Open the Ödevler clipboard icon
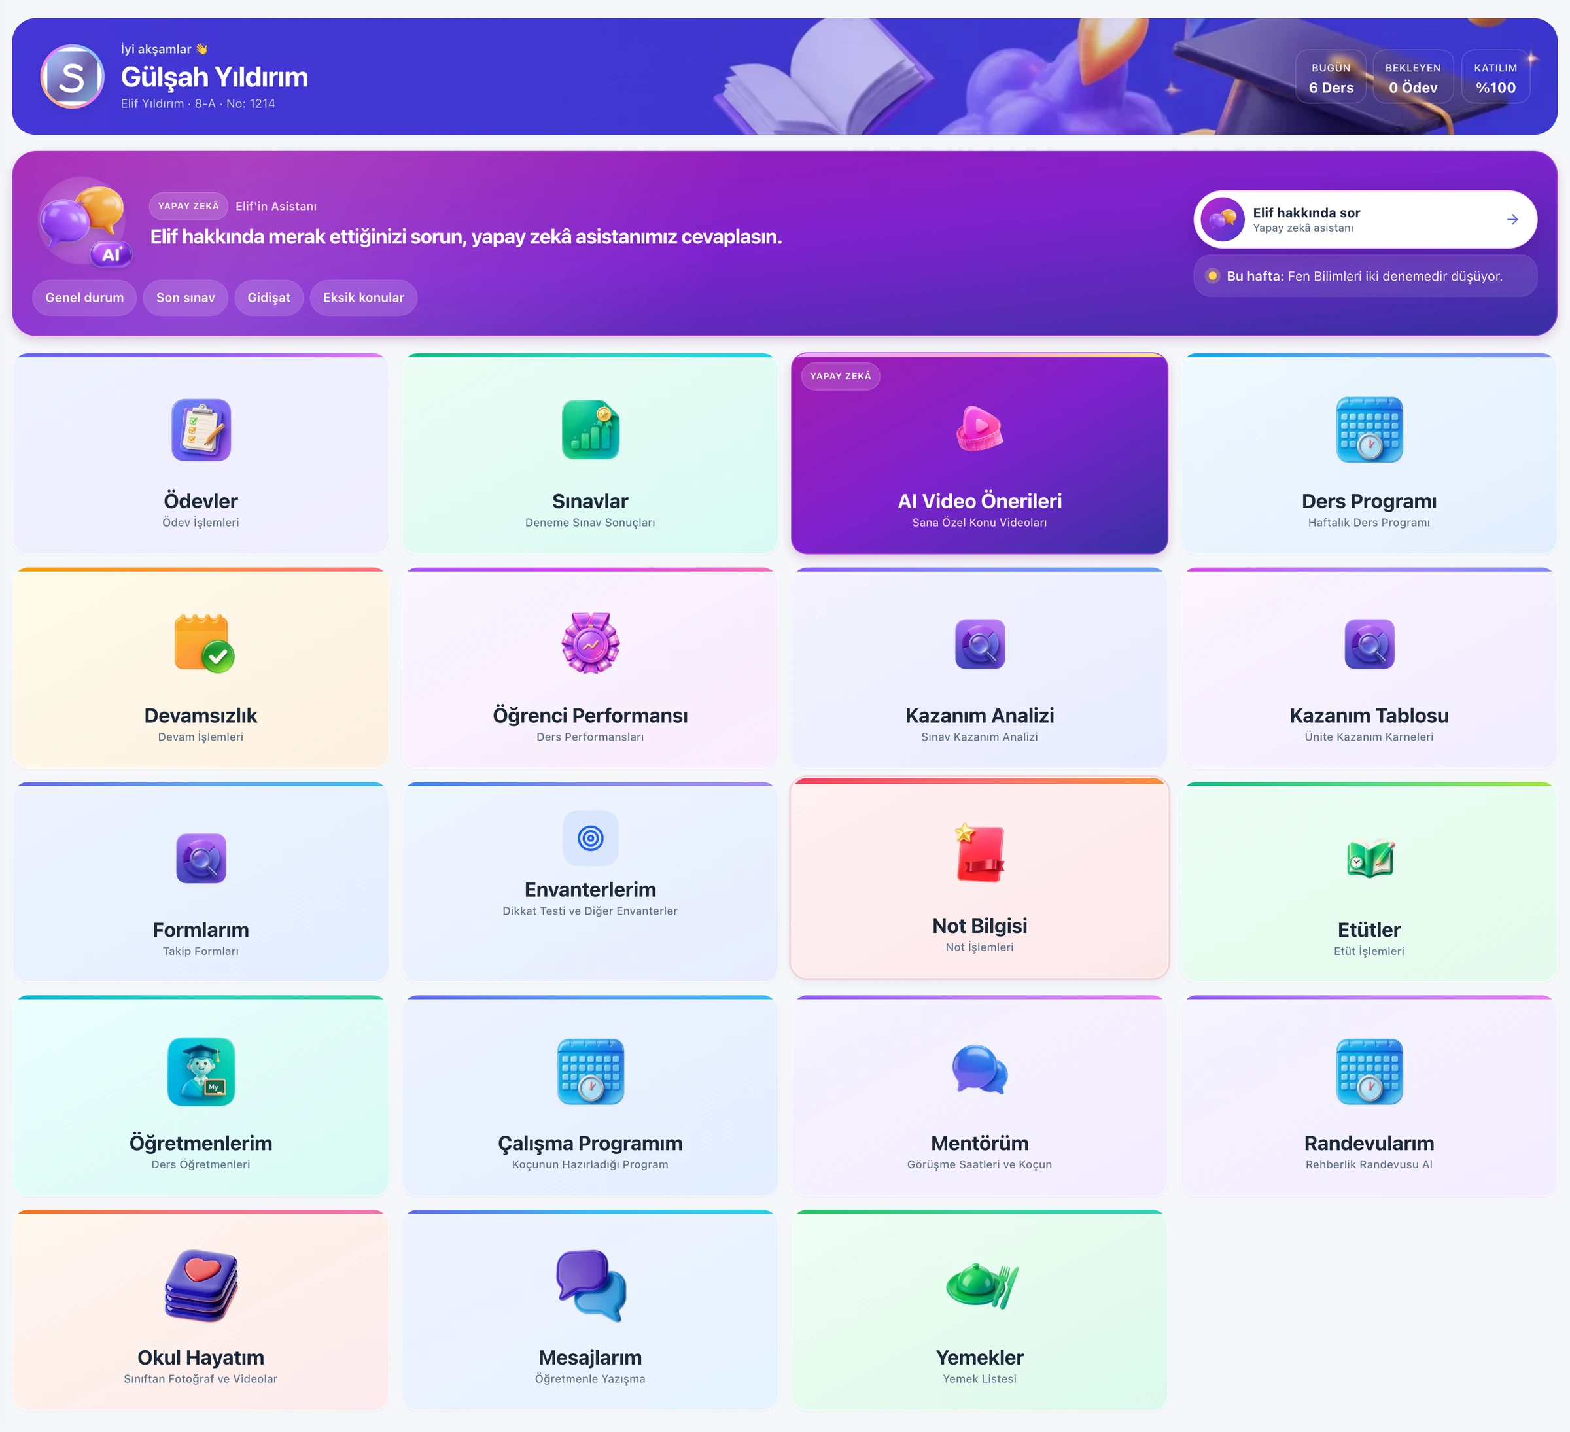This screenshot has height=1432, width=1570. point(201,430)
